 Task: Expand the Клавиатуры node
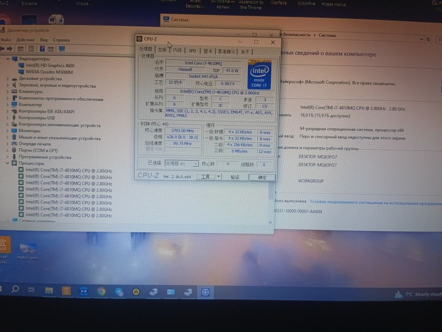8,92
